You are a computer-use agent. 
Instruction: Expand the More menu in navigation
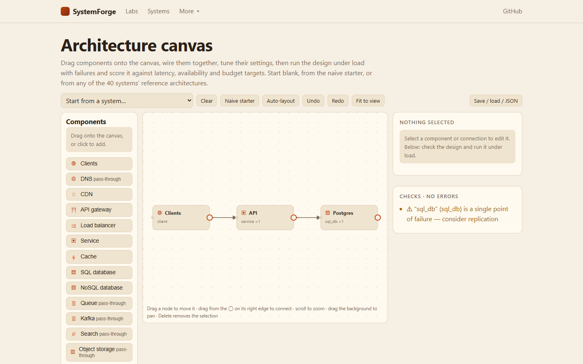[189, 11]
